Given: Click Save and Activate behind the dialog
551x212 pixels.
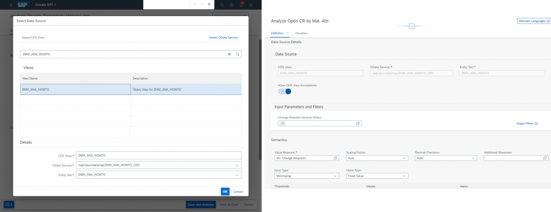Looking at the screenshot, I should 201,204.
